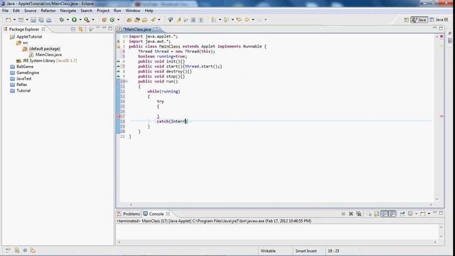Image resolution: width=455 pixels, height=256 pixels.
Task: Open the Run button dropdown arrow
Action: click(x=80, y=20)
